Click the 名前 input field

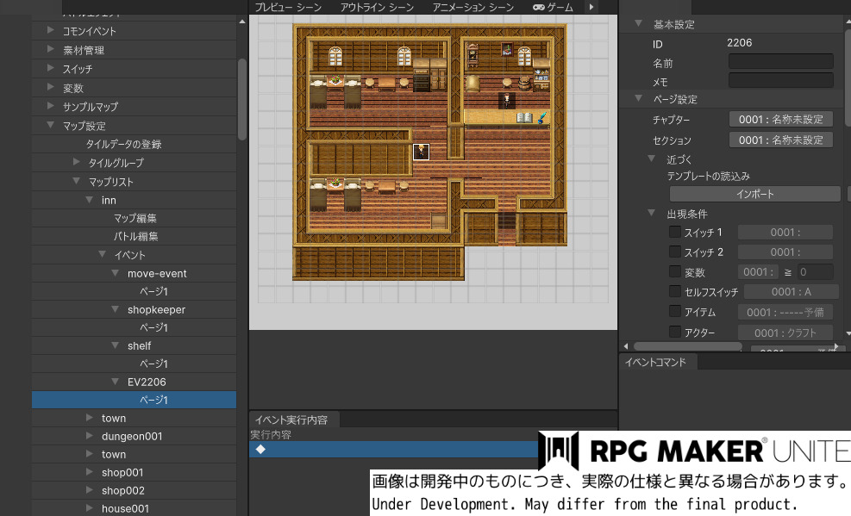tap(781, 61)
